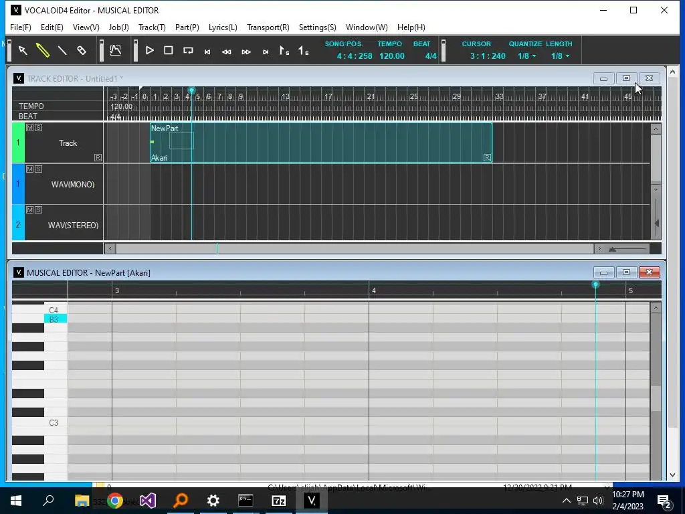The height and width of the screenshot is (514, 685).
Task: Select the yellow Pencil tool
Action: point(42,51)
